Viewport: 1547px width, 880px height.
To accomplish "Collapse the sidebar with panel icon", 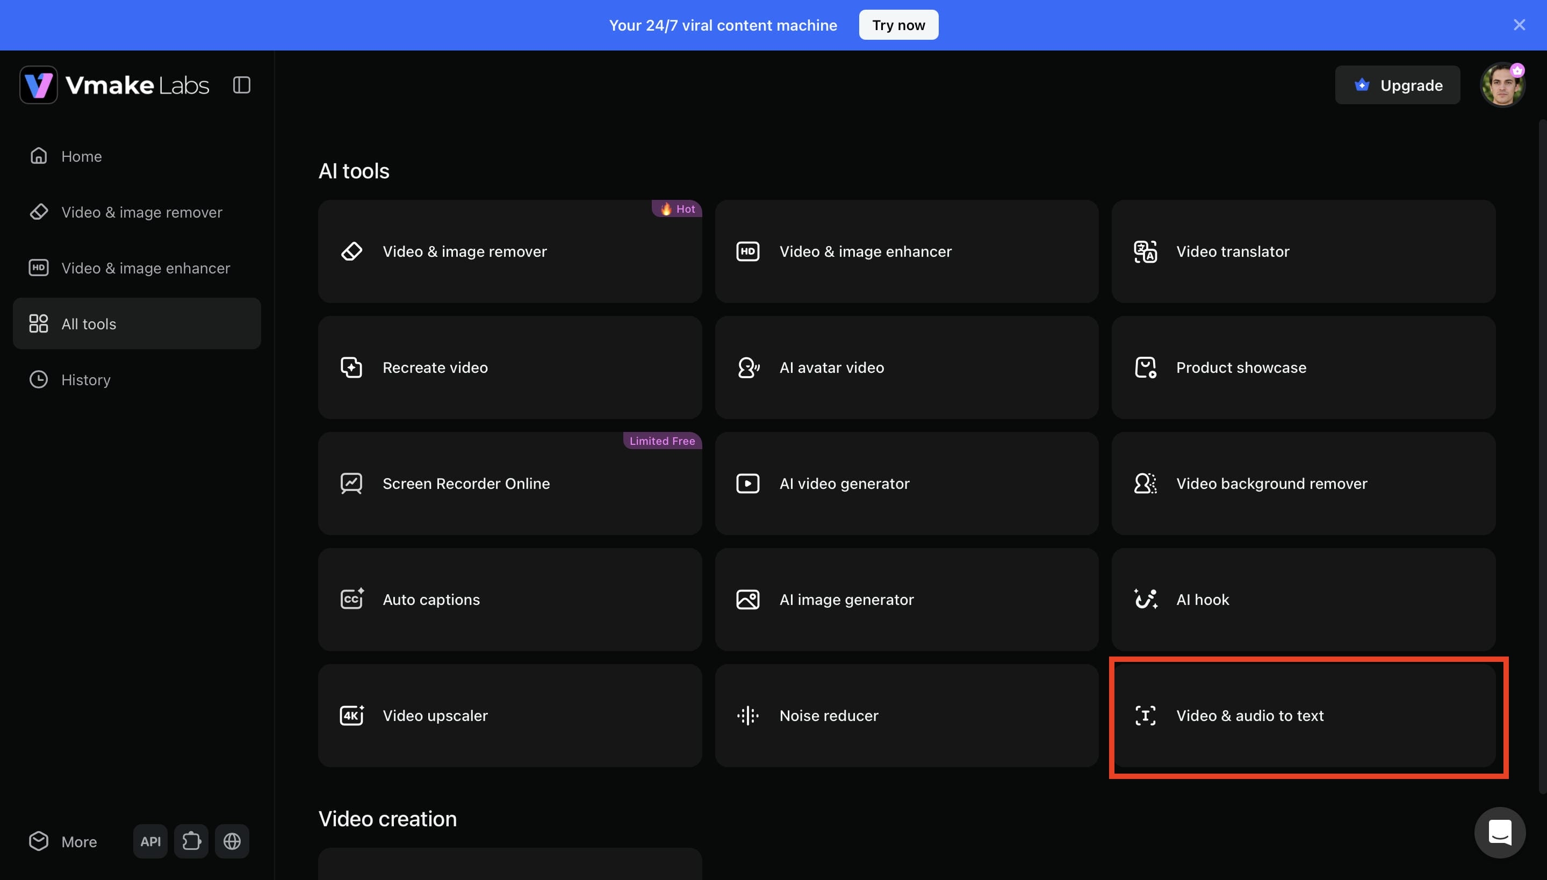I will [242, 85].
